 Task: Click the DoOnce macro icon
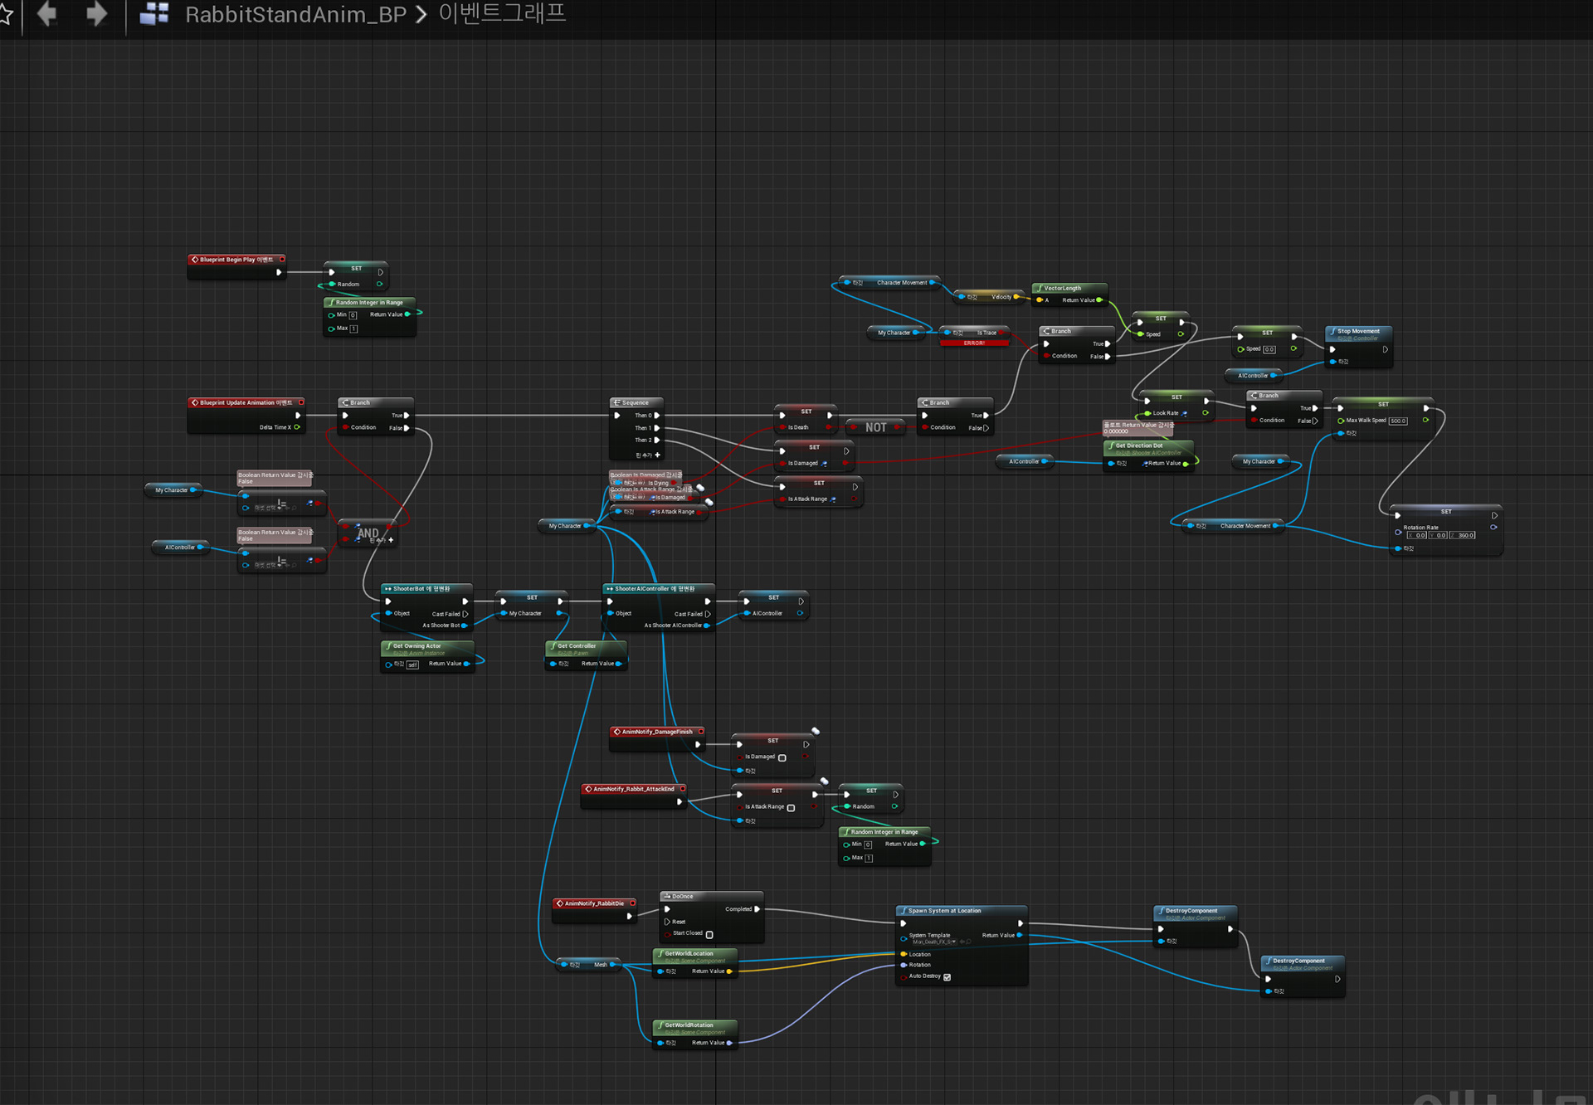(x=666, y=896)
